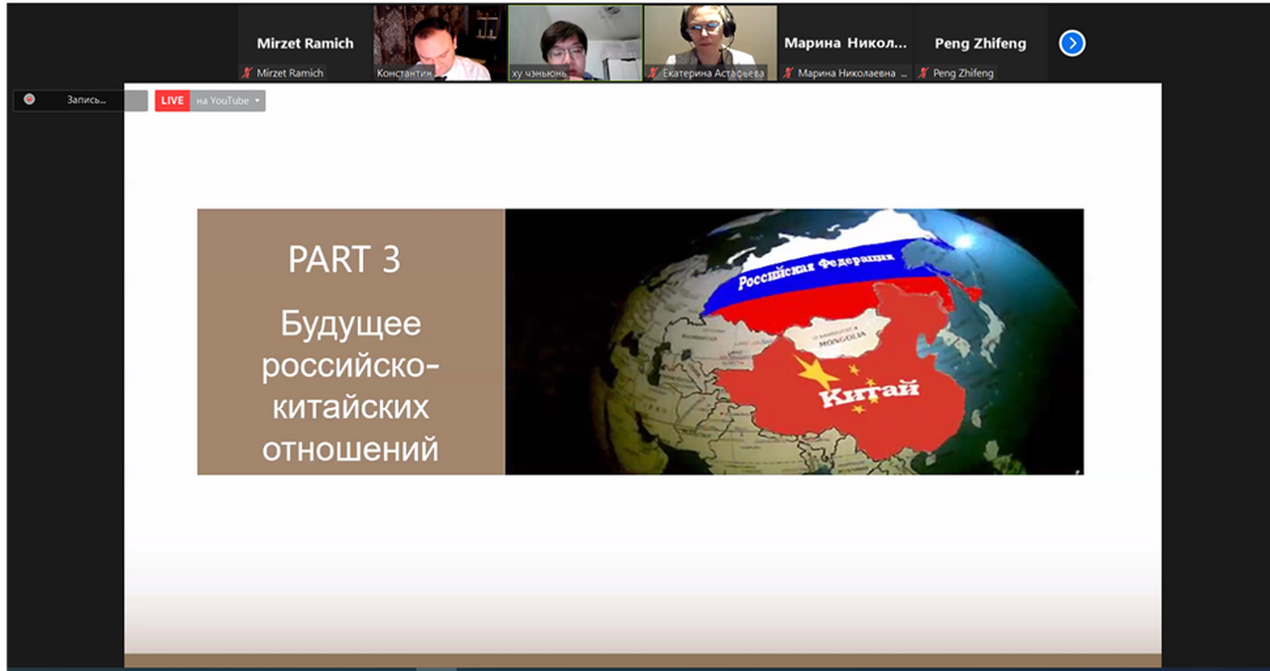
Task: Select Константин's video thumbnail
Action: (x=440, y=44)
